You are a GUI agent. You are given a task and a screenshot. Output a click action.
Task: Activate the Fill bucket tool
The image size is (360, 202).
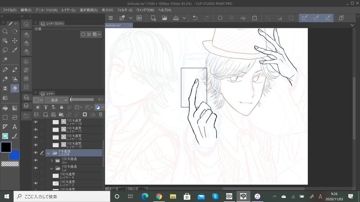pos(5,108)
